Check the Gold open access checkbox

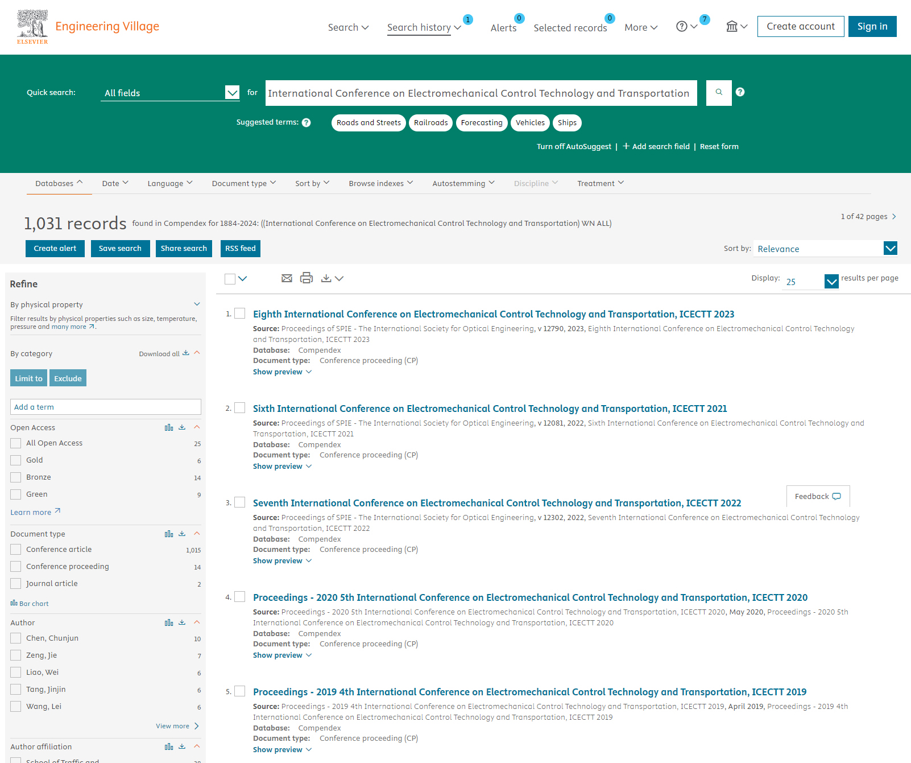[x=15, y=460]
